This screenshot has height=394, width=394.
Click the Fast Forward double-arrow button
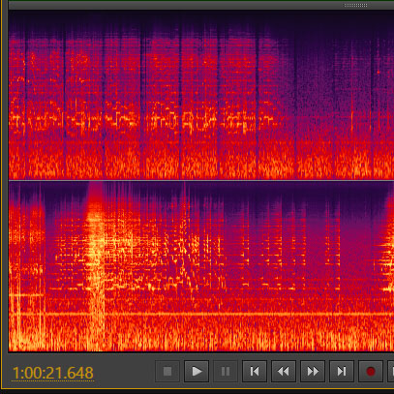point(313,372)
